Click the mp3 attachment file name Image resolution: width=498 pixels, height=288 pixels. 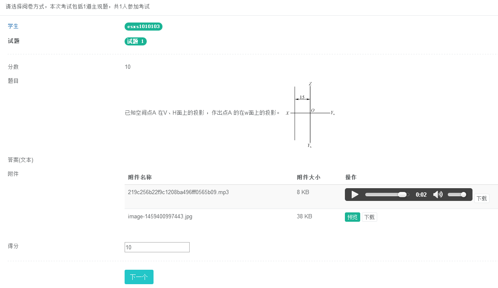tap(178, 192)
